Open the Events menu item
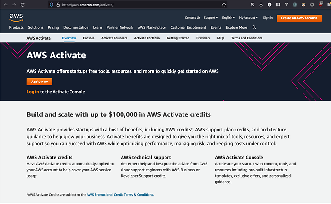This screenshot has width=331, height=204. 216,27
